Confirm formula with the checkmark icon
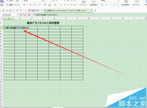Image resolution: width=147 pixels, height=108 pixels. [25, 15]
